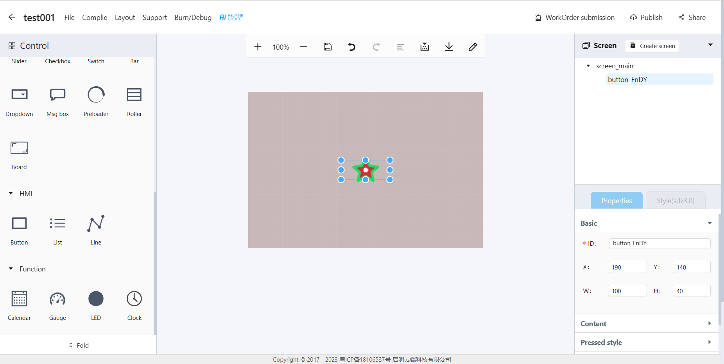The image size is (724, 364).
Task: Open the Screen panel dropdown arrow
Action: point(710,45)
